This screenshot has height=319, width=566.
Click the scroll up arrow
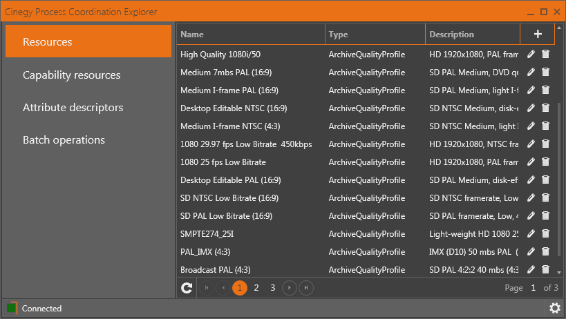(559, 28)
